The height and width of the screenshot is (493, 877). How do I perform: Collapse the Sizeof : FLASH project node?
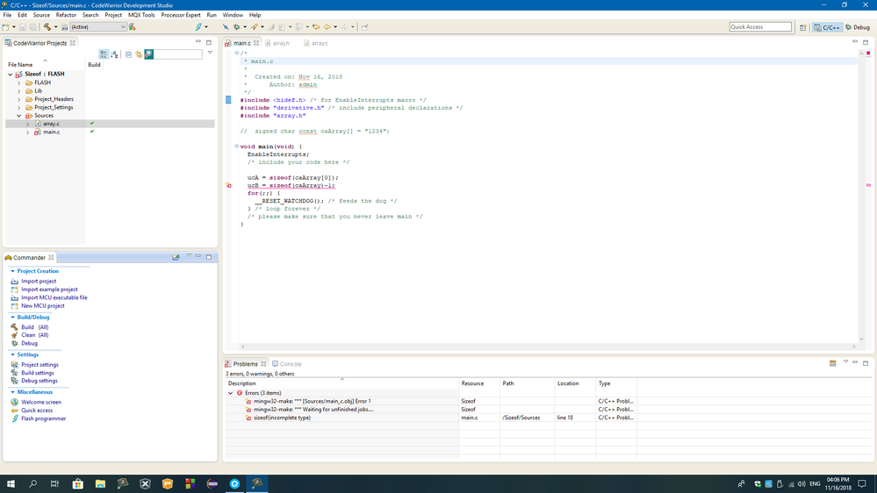[x=10, y=74]
